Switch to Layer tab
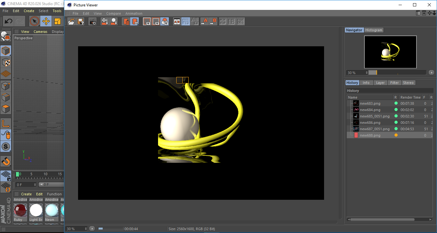 [380, 83]
